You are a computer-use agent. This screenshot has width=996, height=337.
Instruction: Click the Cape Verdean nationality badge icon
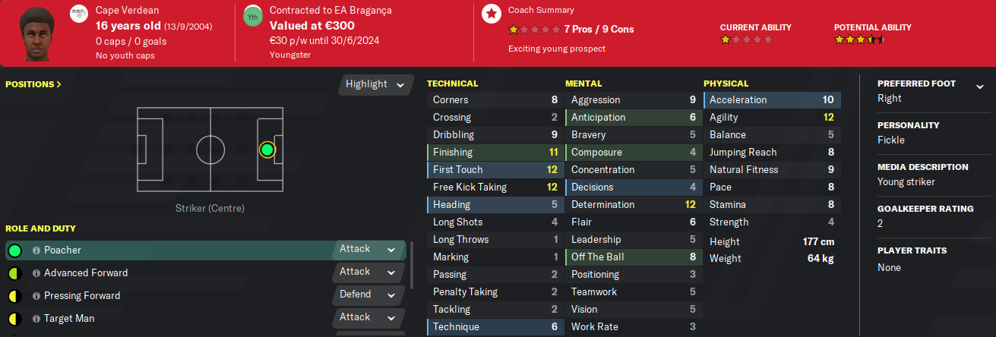click(79, 13)
